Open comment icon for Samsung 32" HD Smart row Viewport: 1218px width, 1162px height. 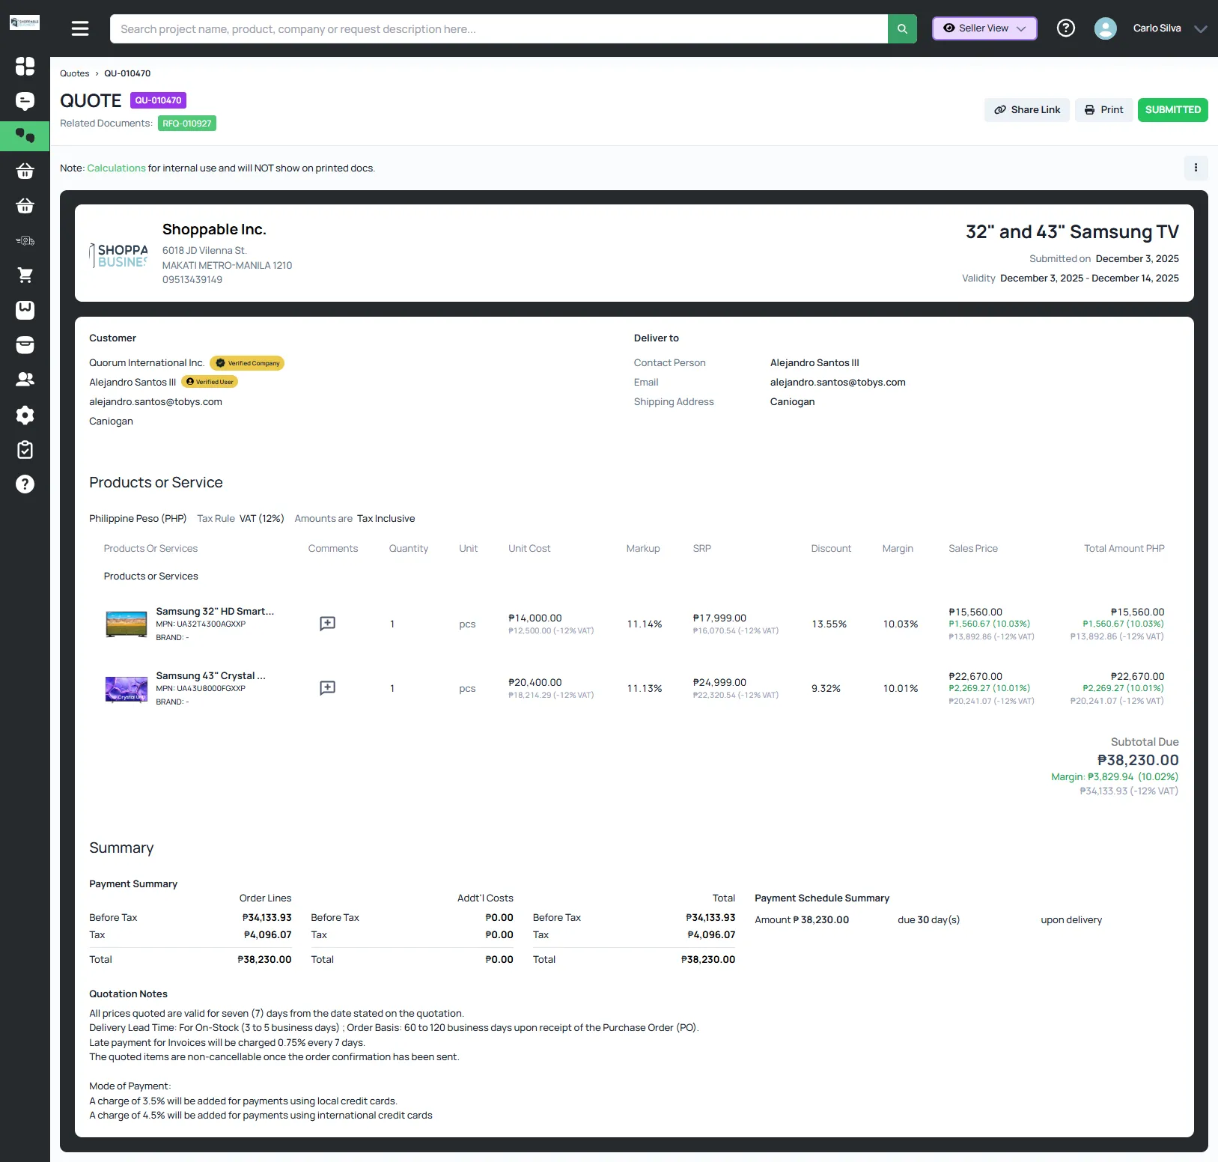point(327,624)
